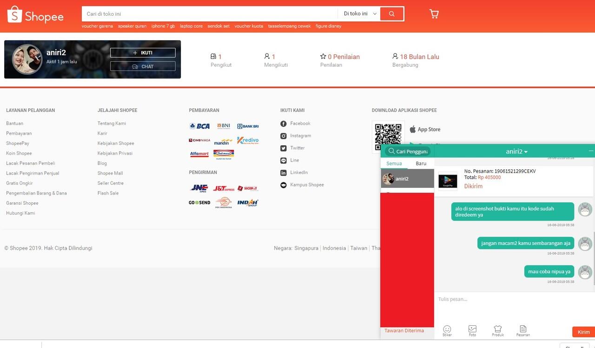Open the Seller Centre footer link
Screen dimensions: 595x348
click(x=111, y=183)
